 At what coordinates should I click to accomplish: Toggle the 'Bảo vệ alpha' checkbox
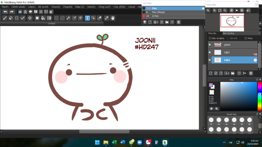[210, 38]
